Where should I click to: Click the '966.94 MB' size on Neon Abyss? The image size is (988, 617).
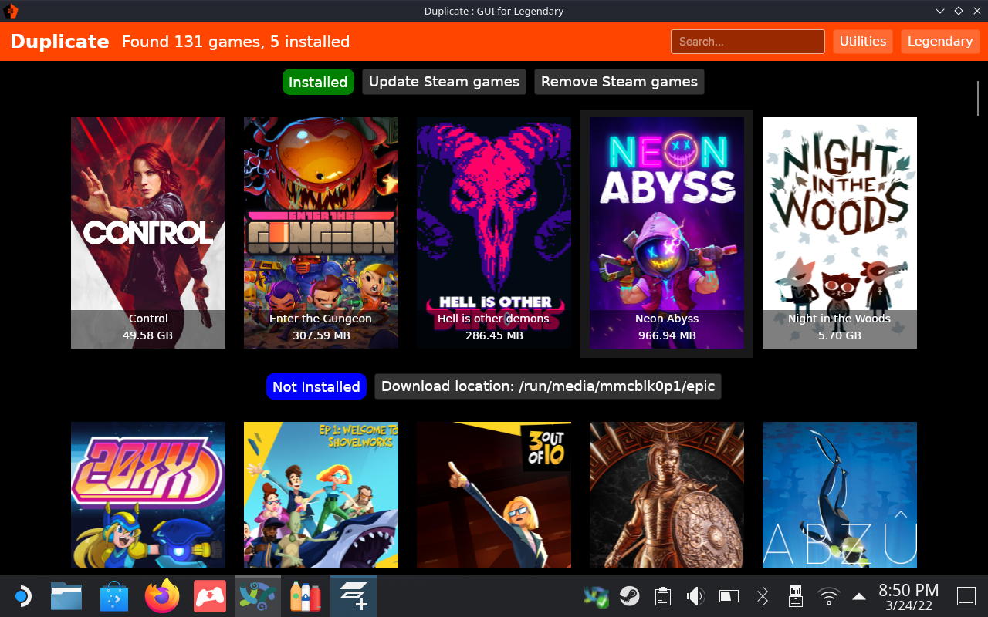(x=667, y=335)
